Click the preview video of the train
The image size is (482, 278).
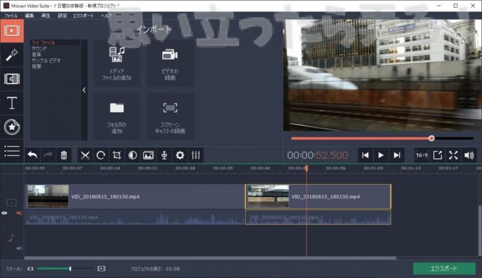click(x=383, y=75)
